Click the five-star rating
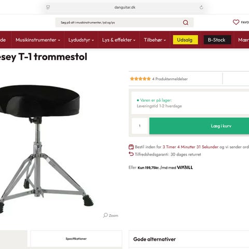 click(x=140, y=79)
